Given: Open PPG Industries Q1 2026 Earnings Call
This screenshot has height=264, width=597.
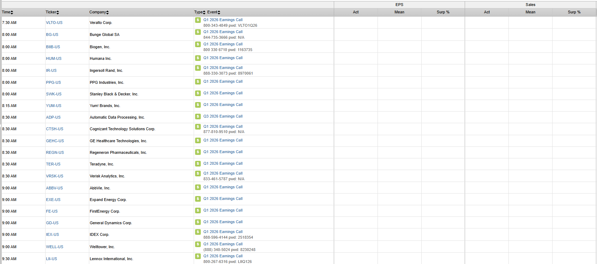Looking at the screenshot, I should click(x=223, y=82).
